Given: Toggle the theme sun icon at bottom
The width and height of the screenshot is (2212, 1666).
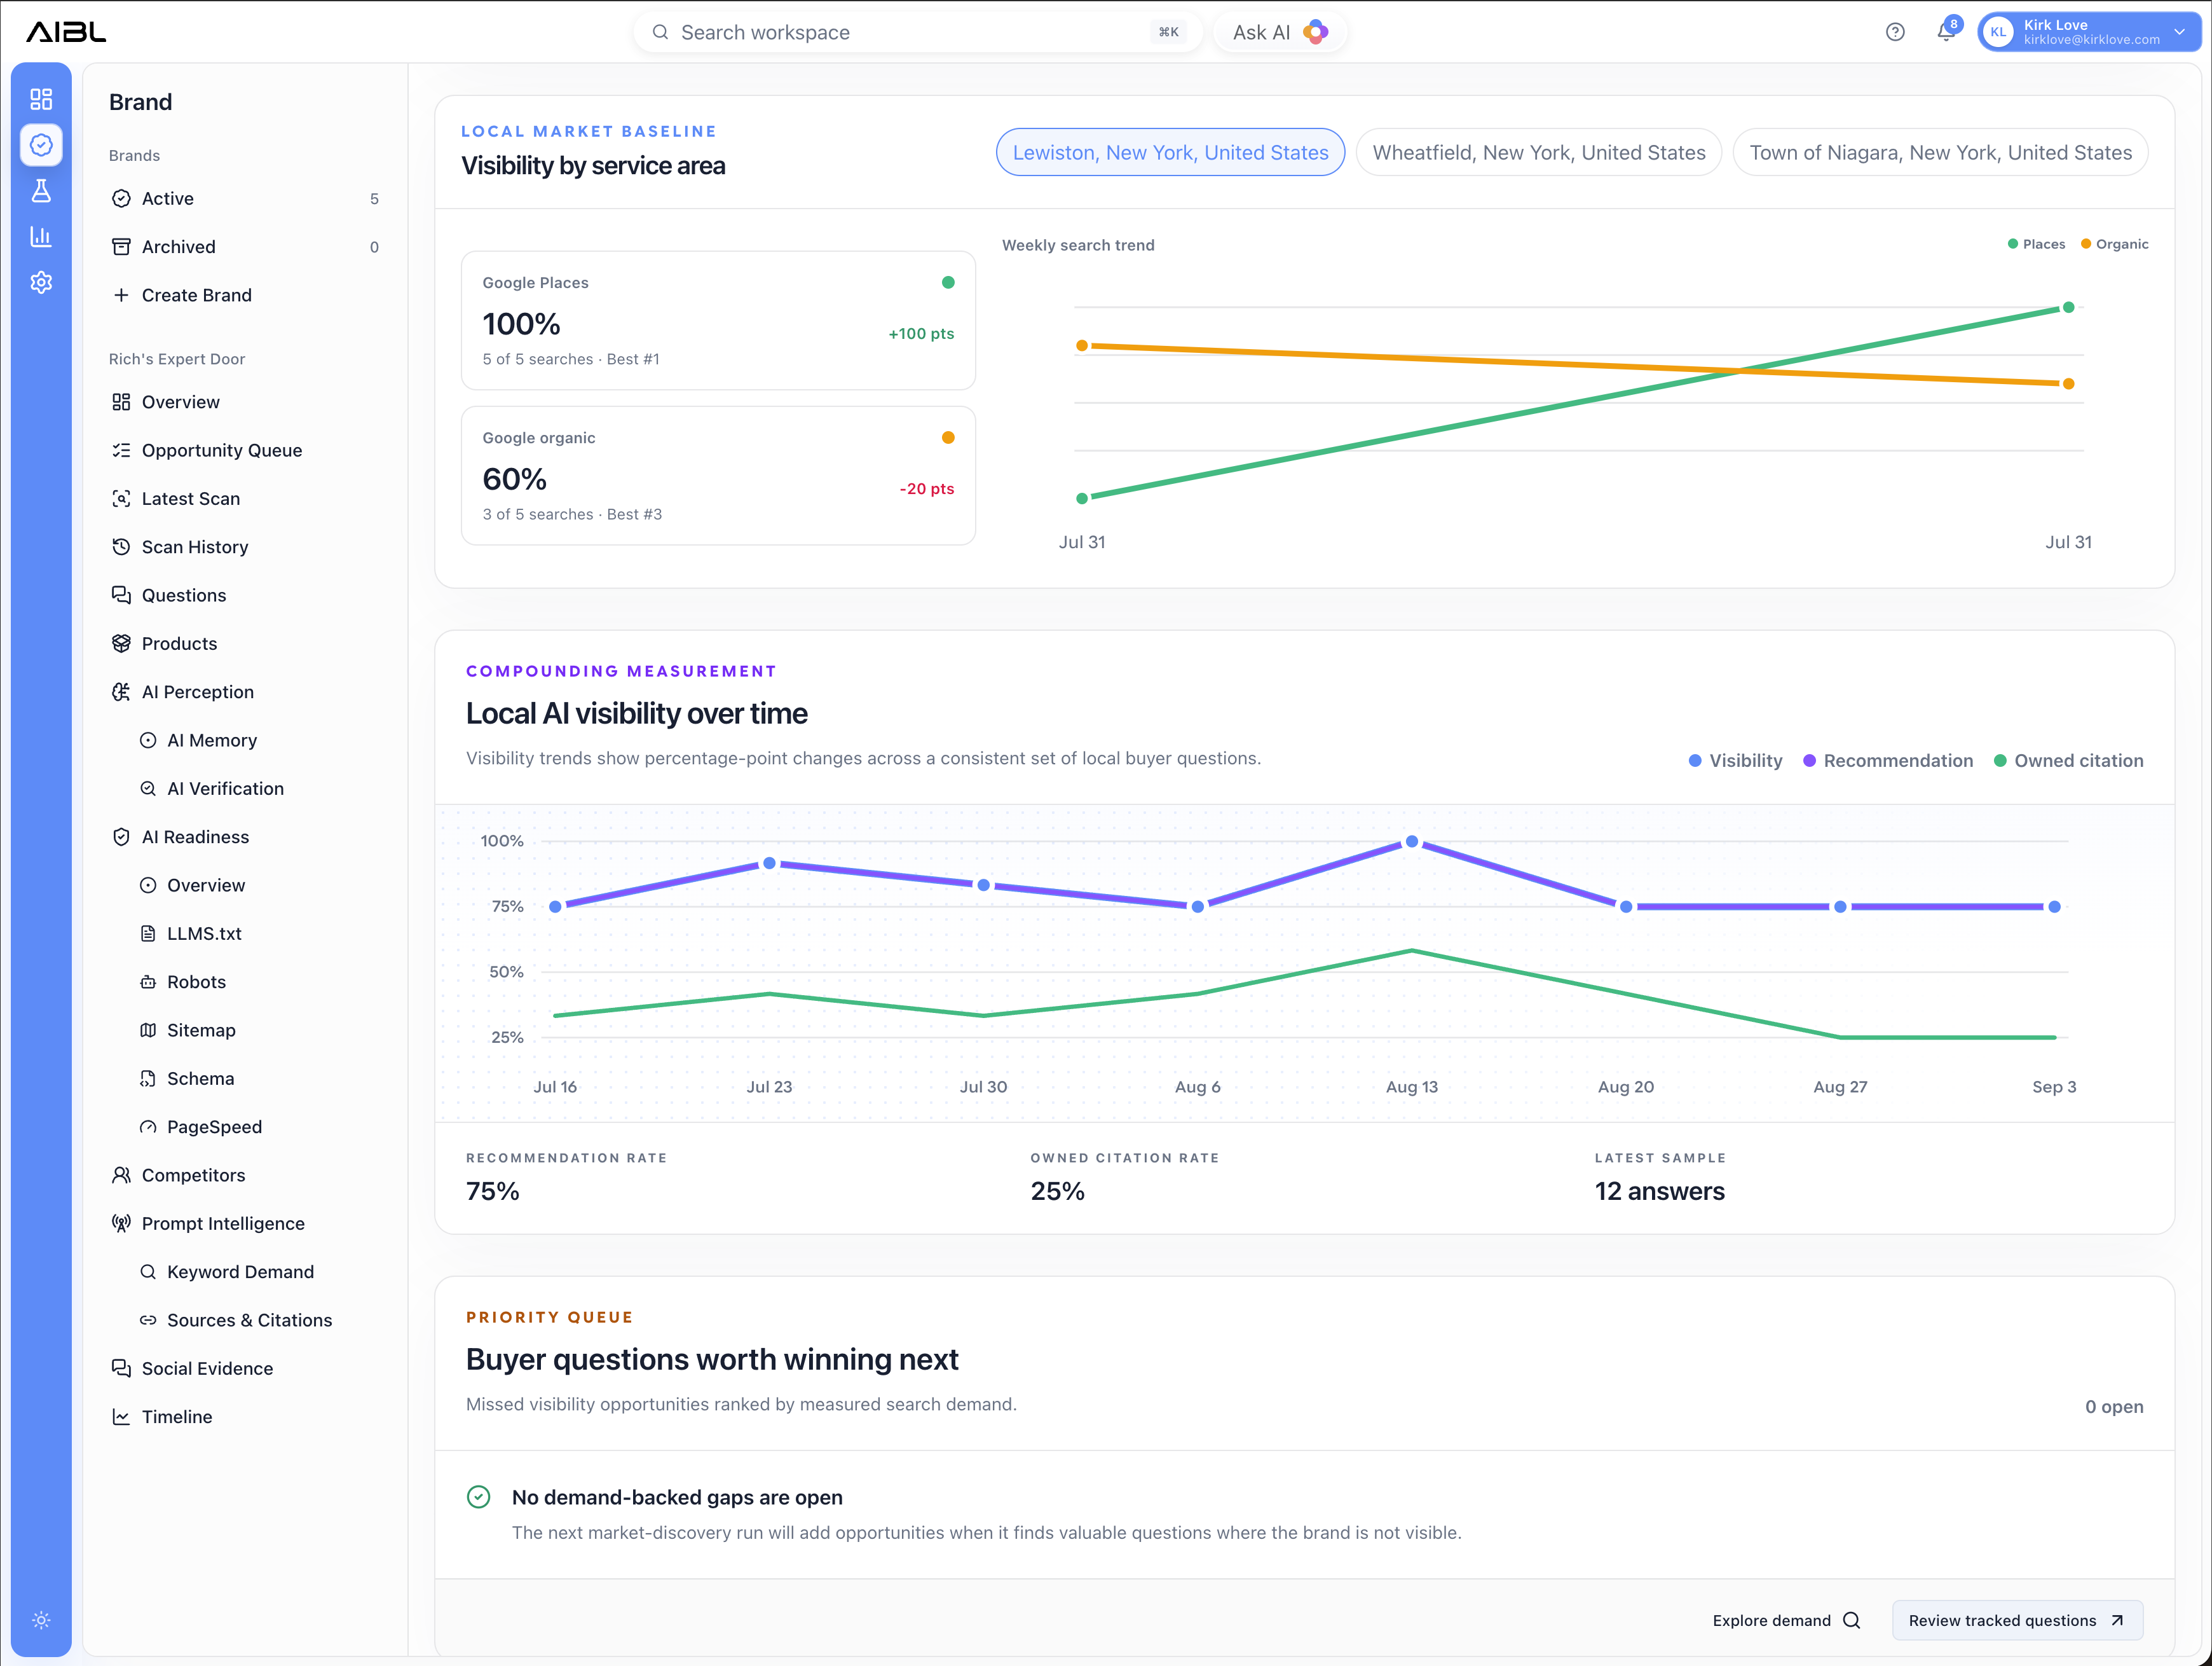Looking at the screenshot, I should coord(41,1620).
